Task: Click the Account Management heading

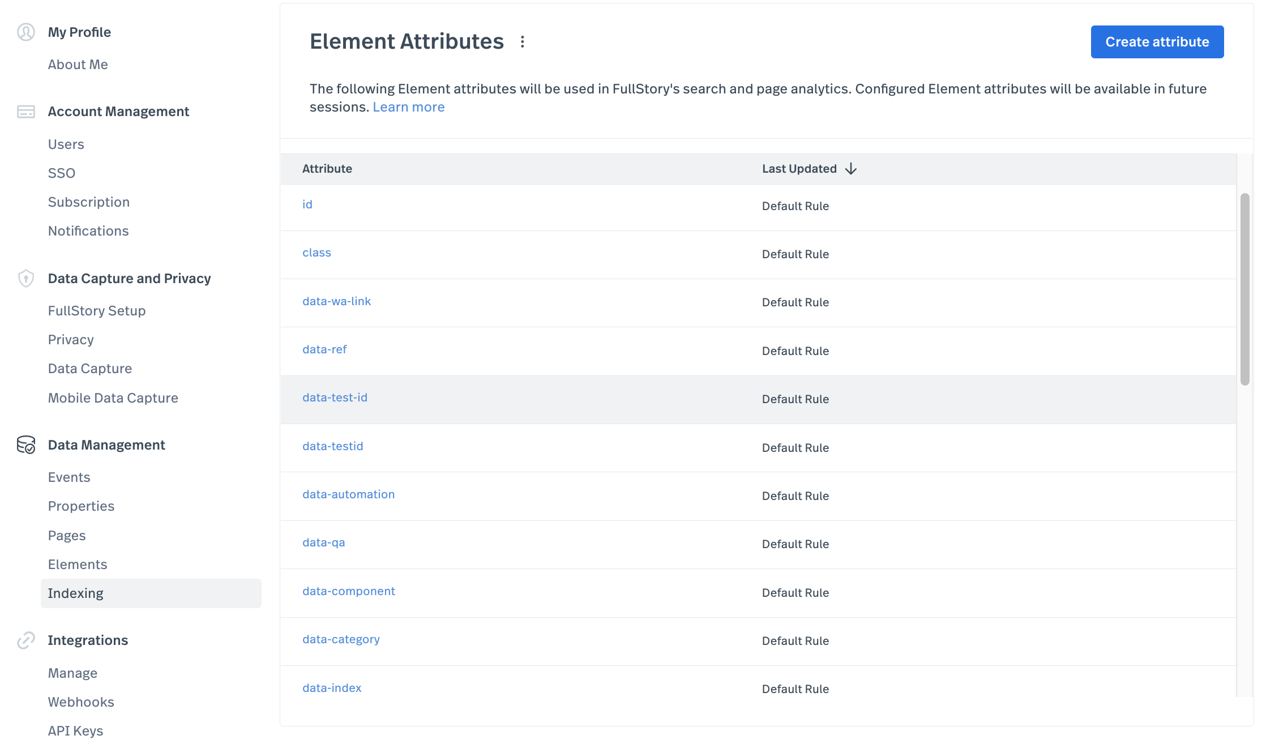Action: (x=118, y=112)
